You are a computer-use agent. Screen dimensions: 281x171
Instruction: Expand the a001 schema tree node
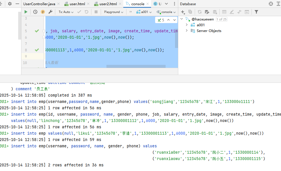[x=187, y=25]
